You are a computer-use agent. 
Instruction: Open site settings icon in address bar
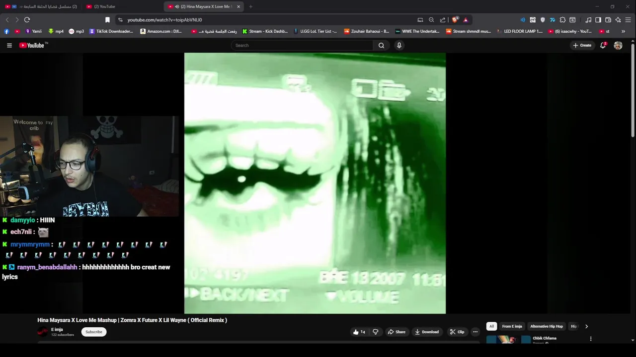click(120, 20)
